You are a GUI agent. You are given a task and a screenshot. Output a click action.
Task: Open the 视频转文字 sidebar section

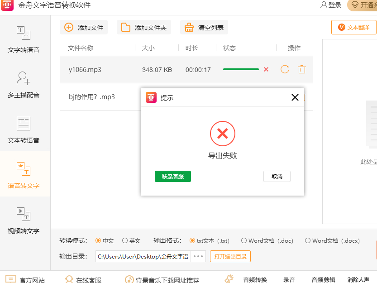24,221
